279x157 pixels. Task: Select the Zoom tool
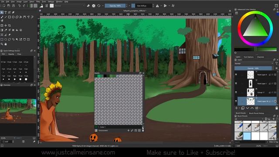click(x=2, y=44)
